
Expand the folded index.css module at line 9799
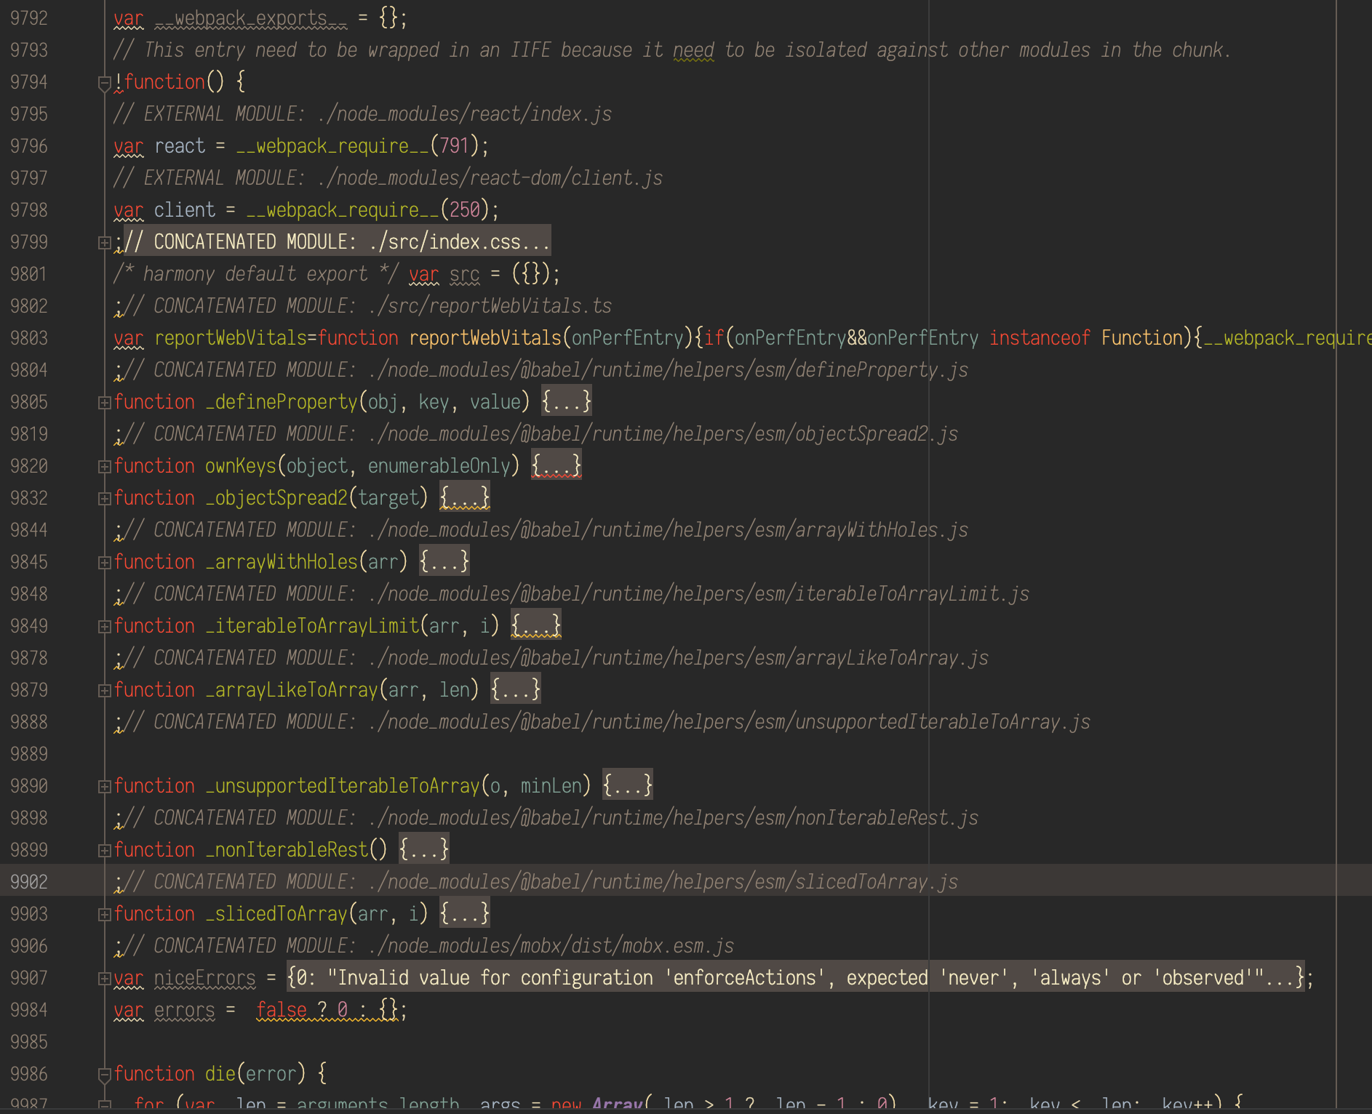(104, 243)
